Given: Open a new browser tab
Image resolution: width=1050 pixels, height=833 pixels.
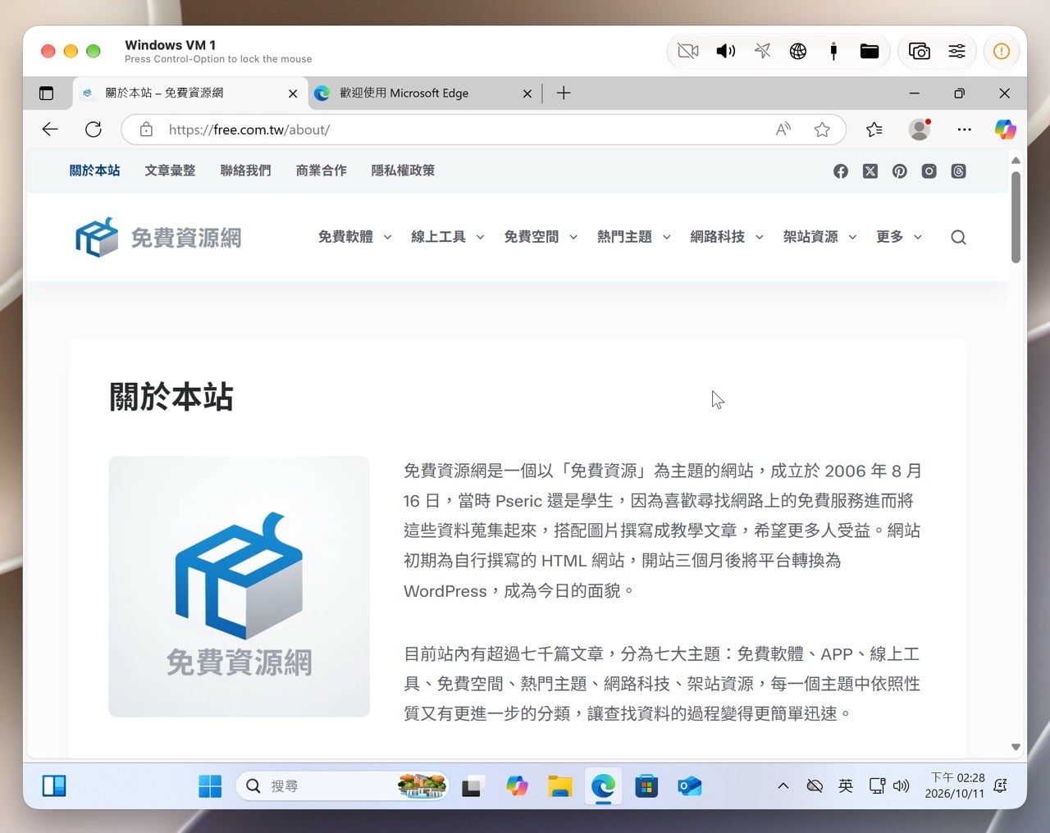Looking at the screenshot, I should (564, 93).
